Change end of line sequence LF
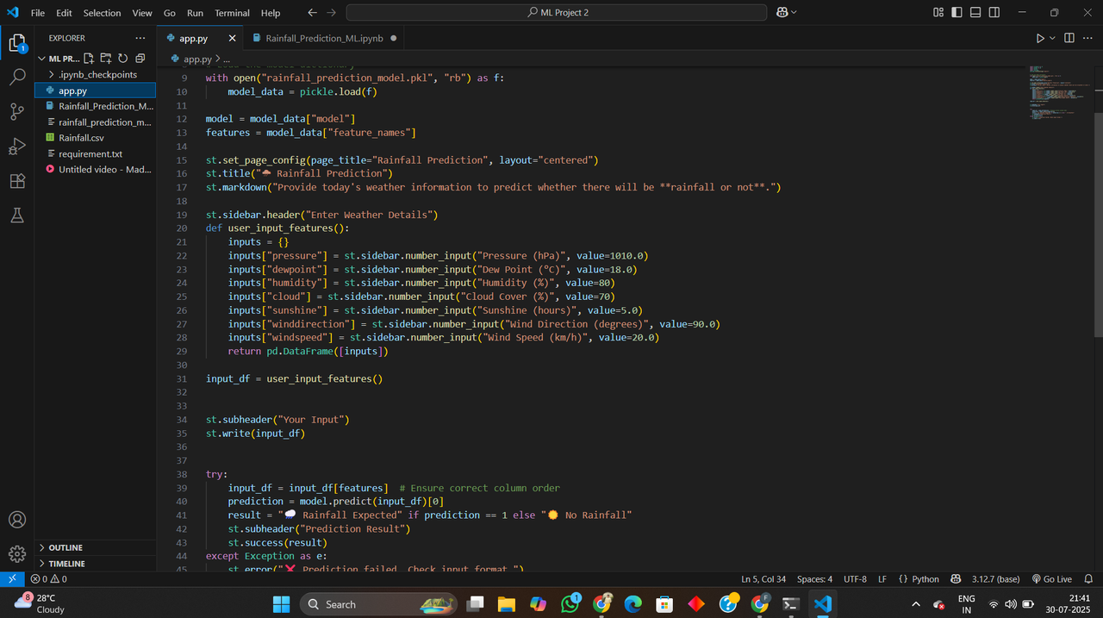Screen dimensions: 1103x618 tap(882, 579)
